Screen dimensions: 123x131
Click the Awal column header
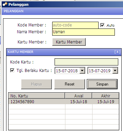[79, 96]
